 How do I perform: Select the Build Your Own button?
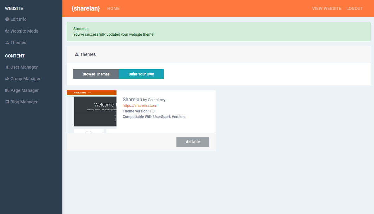pyautogui.click(x=141, y=74)
